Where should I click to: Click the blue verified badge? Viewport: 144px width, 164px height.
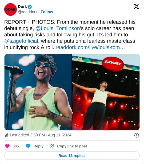coord(30,7)
